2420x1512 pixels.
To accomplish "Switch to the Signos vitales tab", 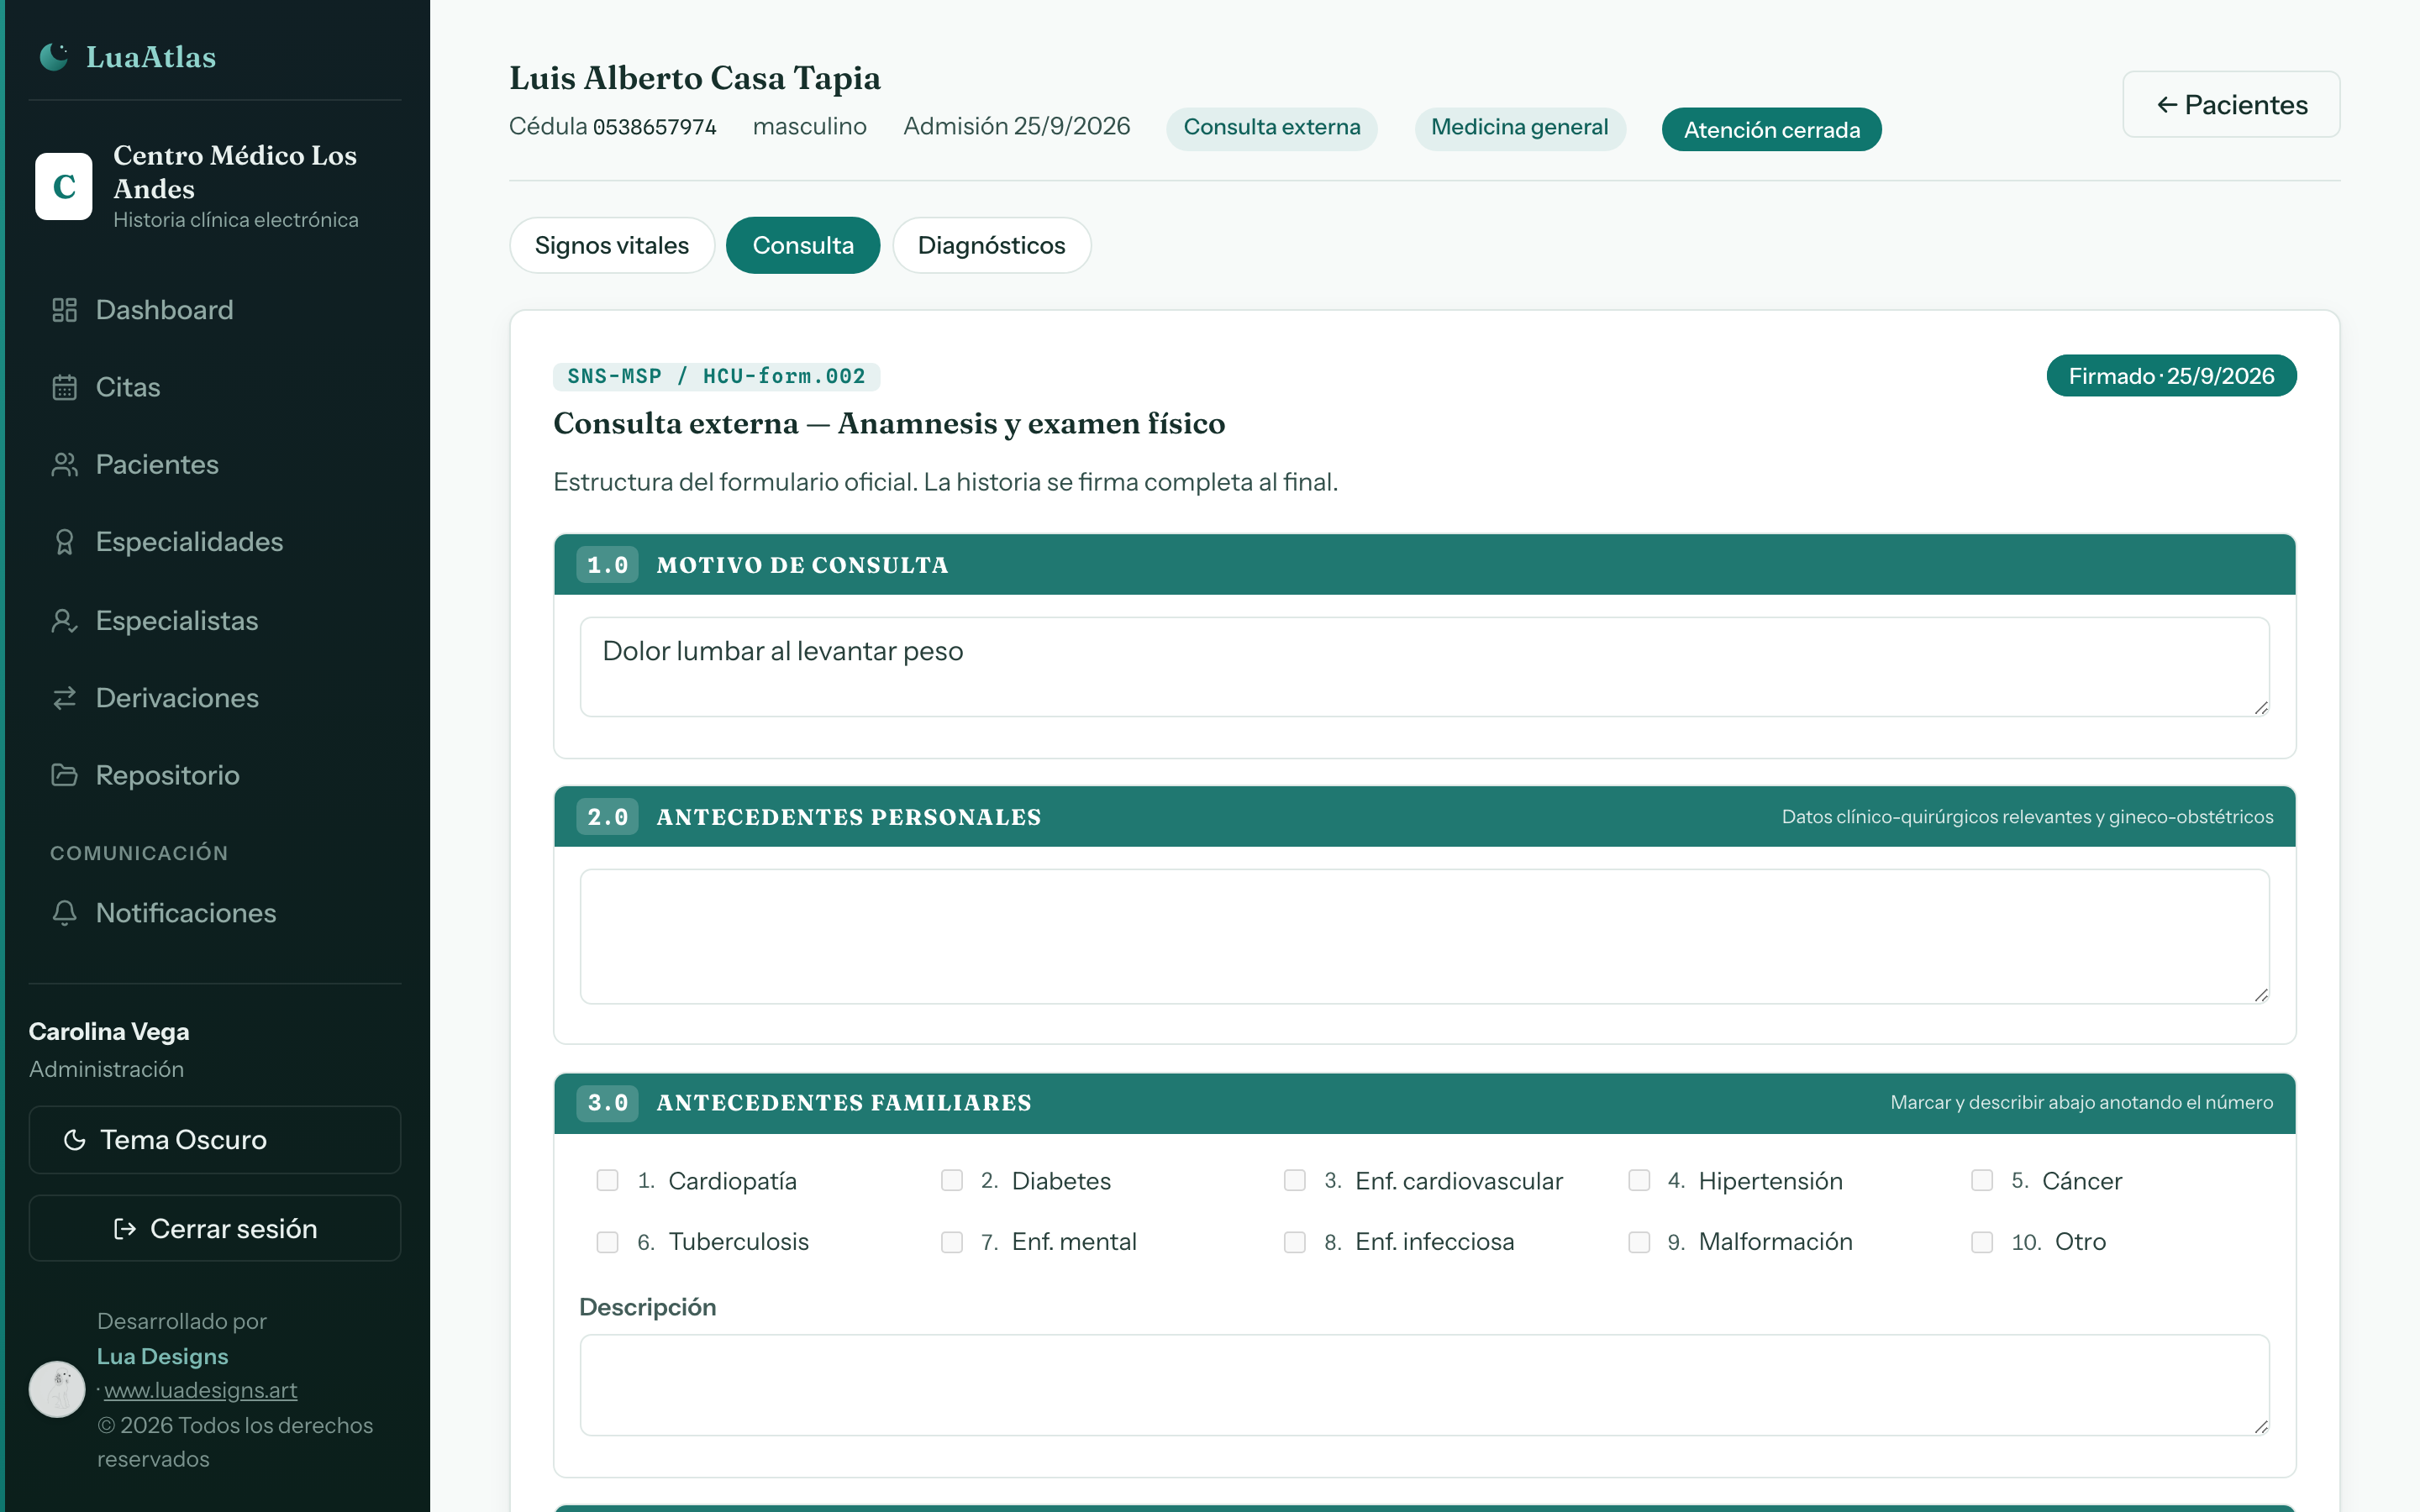I will pos(612,245).
